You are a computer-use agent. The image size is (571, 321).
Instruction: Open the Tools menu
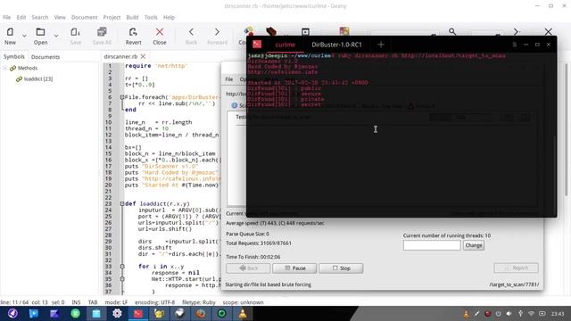151,17
